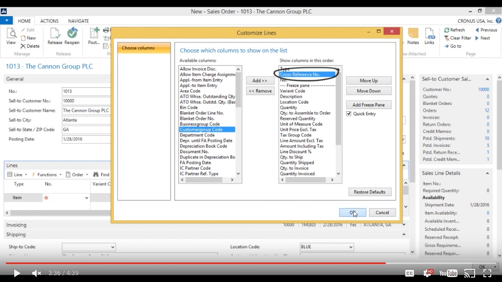Click the Delete record icon
The image size is (502, 282).
pos(30,46)
